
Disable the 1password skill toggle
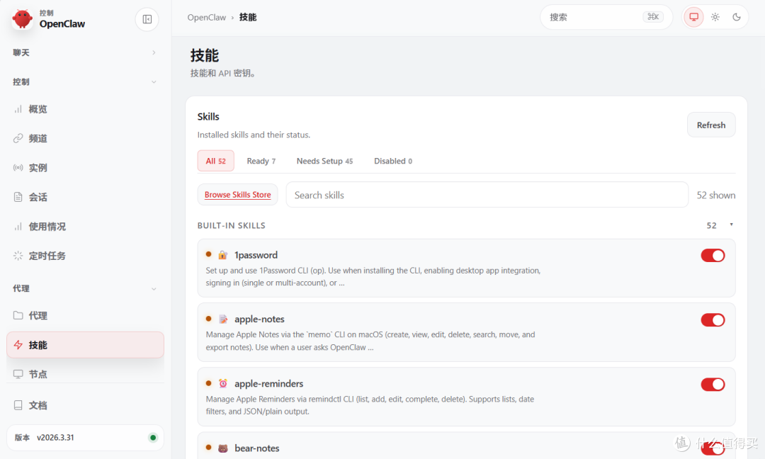tap(713, 256)
